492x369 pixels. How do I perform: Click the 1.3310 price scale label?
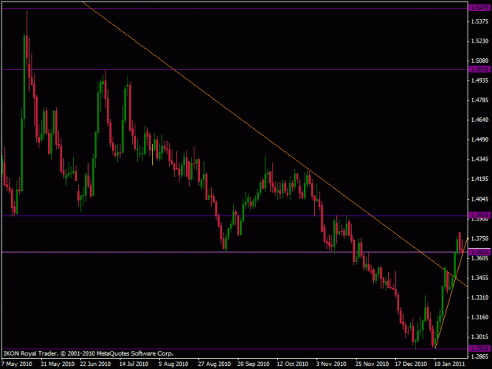point(479,297)
